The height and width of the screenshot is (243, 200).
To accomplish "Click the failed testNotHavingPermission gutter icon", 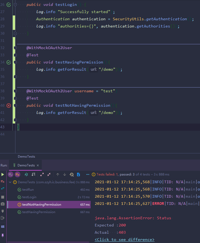I will 9,106.
